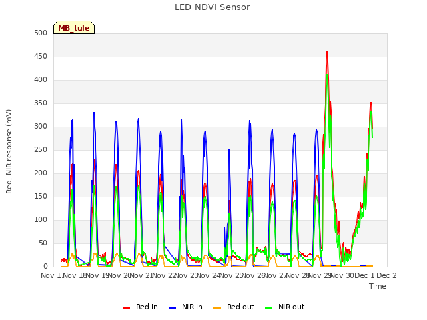Click the 500 y-axis tick label
427x320 pixels.
coord(41,33)
